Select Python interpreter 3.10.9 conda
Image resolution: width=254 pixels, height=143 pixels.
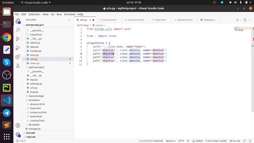216,141
